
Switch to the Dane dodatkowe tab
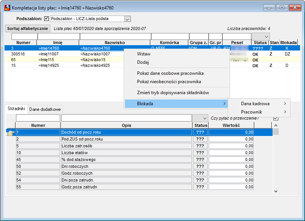click(x=45, y=109)
